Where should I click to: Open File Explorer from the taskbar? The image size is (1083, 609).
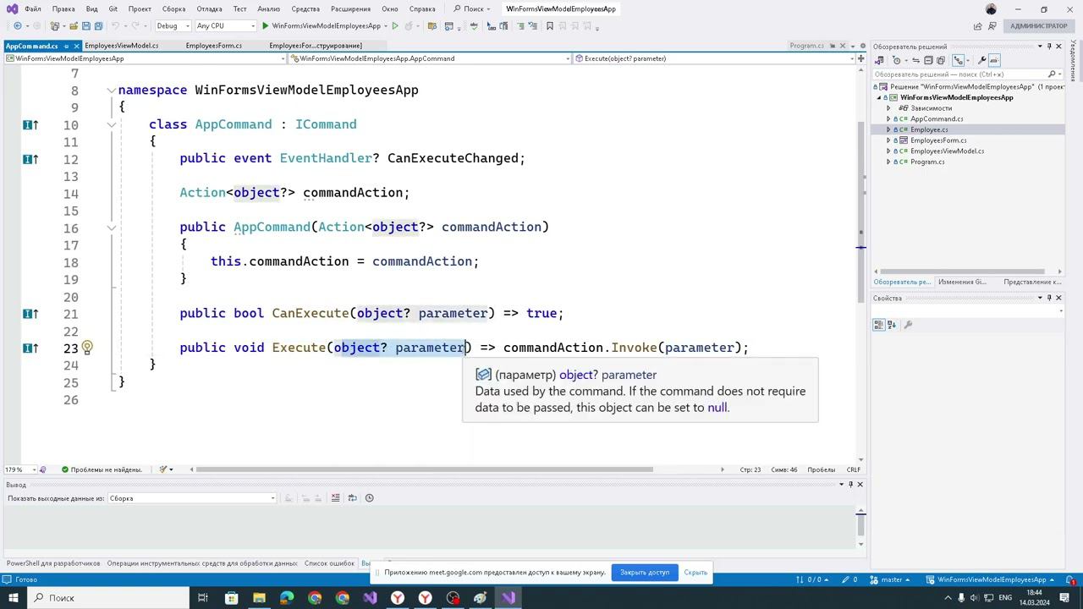[259, 598]
